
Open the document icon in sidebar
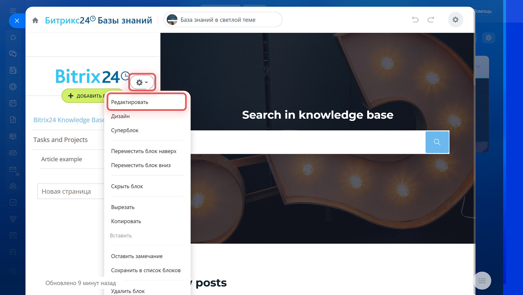[x=13, y=120]
